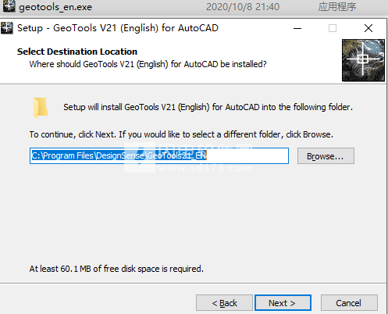Focus the installation path text field

pyautogui.click(x=159, y=155)
